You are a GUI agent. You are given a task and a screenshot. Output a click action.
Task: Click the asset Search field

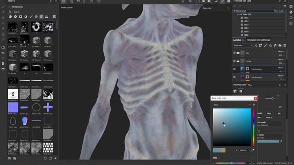click(34, 12)
